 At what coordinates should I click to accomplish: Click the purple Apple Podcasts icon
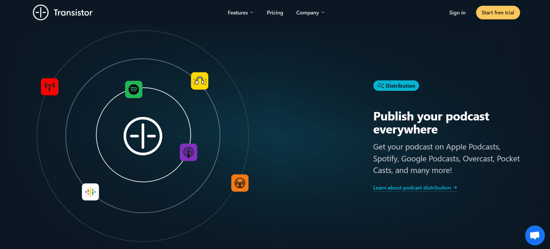[188, 152]
